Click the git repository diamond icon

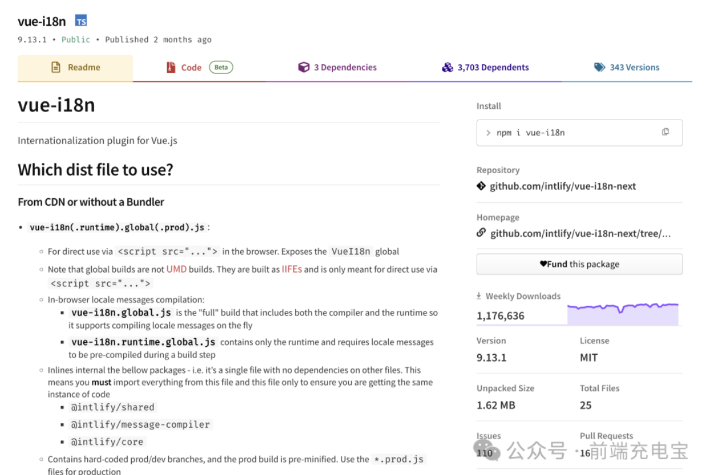pyautogui.click(x=481, y=186)
